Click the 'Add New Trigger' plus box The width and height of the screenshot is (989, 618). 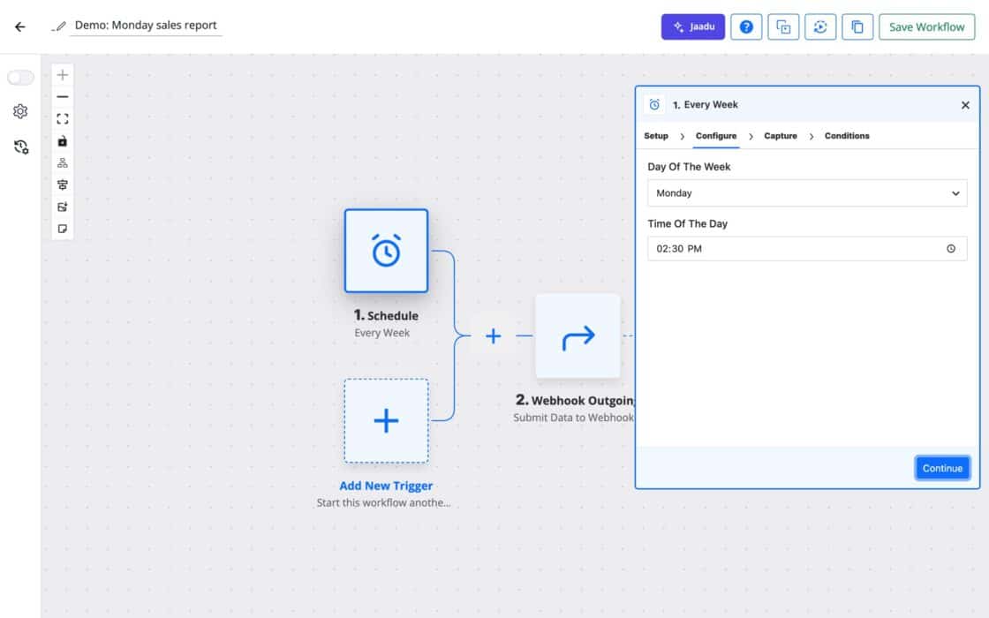click(x=386, y=420)
